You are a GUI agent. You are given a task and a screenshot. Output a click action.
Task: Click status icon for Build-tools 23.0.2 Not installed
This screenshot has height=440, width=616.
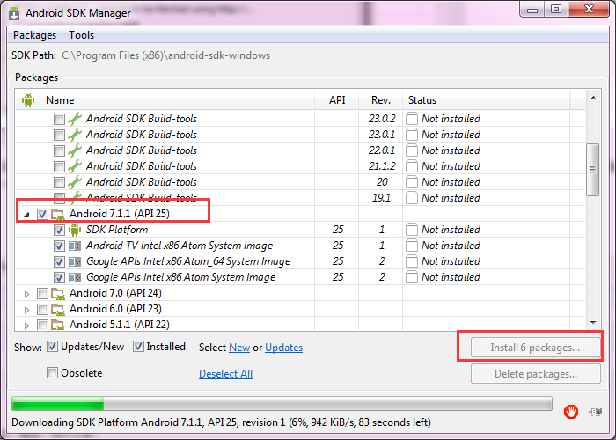[411, 119]
